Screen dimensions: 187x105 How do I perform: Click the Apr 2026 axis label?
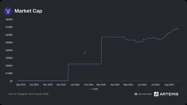[115, 85]
